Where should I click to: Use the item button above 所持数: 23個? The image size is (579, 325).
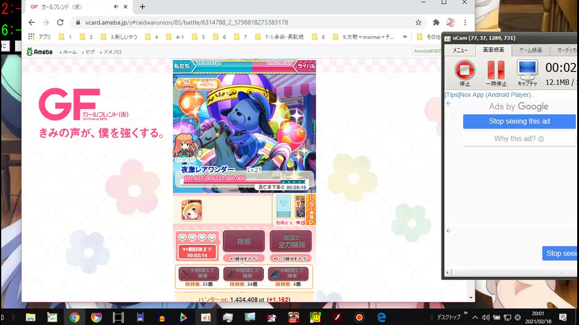coord(199,273)
